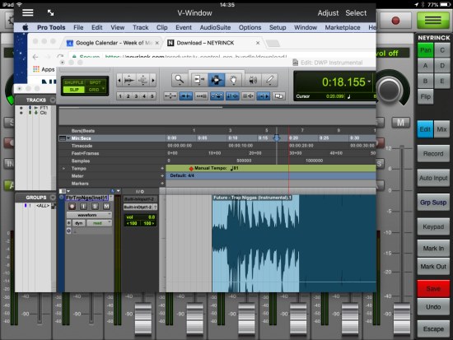
Task: Open the Groups list popup menu
Action: [x=53, y=198]
